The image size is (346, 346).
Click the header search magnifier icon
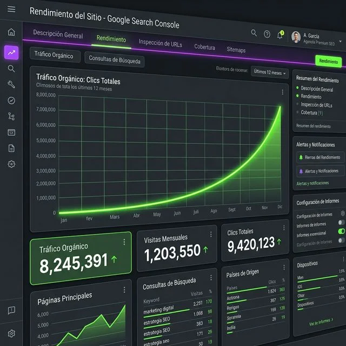(254, 33)
